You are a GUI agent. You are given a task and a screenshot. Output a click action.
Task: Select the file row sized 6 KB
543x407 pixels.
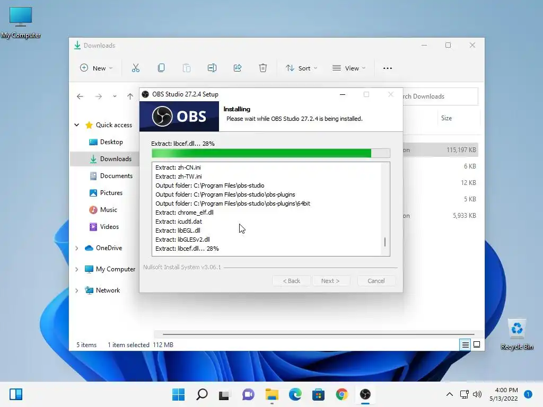[440, 166]
